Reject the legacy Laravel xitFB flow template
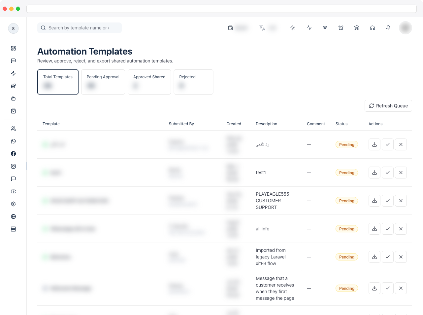423x315 pixels. [401, 257]
